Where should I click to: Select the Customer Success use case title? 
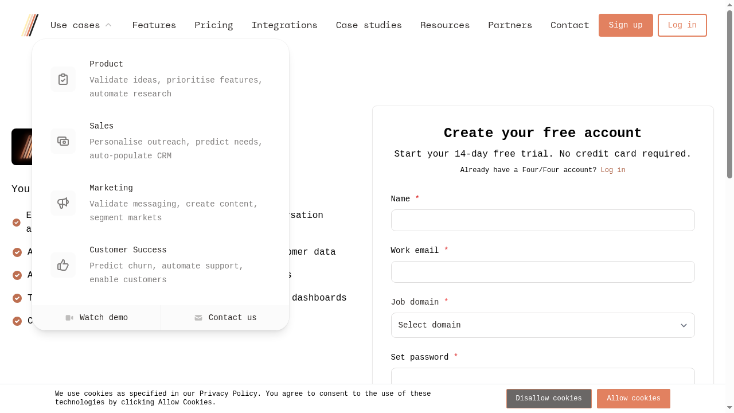click(x=128, y=250)
